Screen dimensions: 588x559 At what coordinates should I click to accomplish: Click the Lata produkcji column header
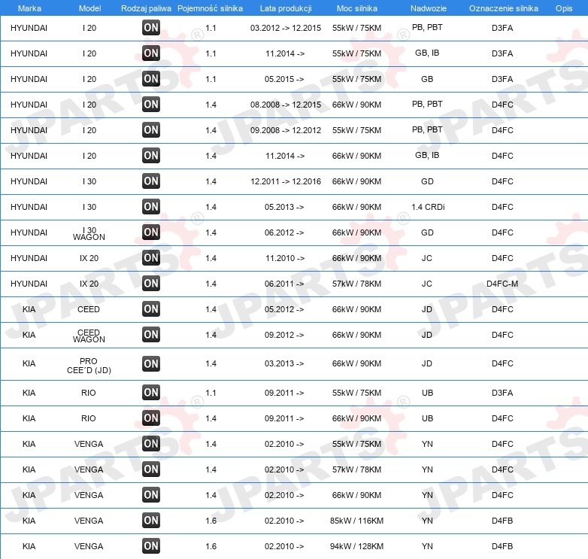click(286, 8)
